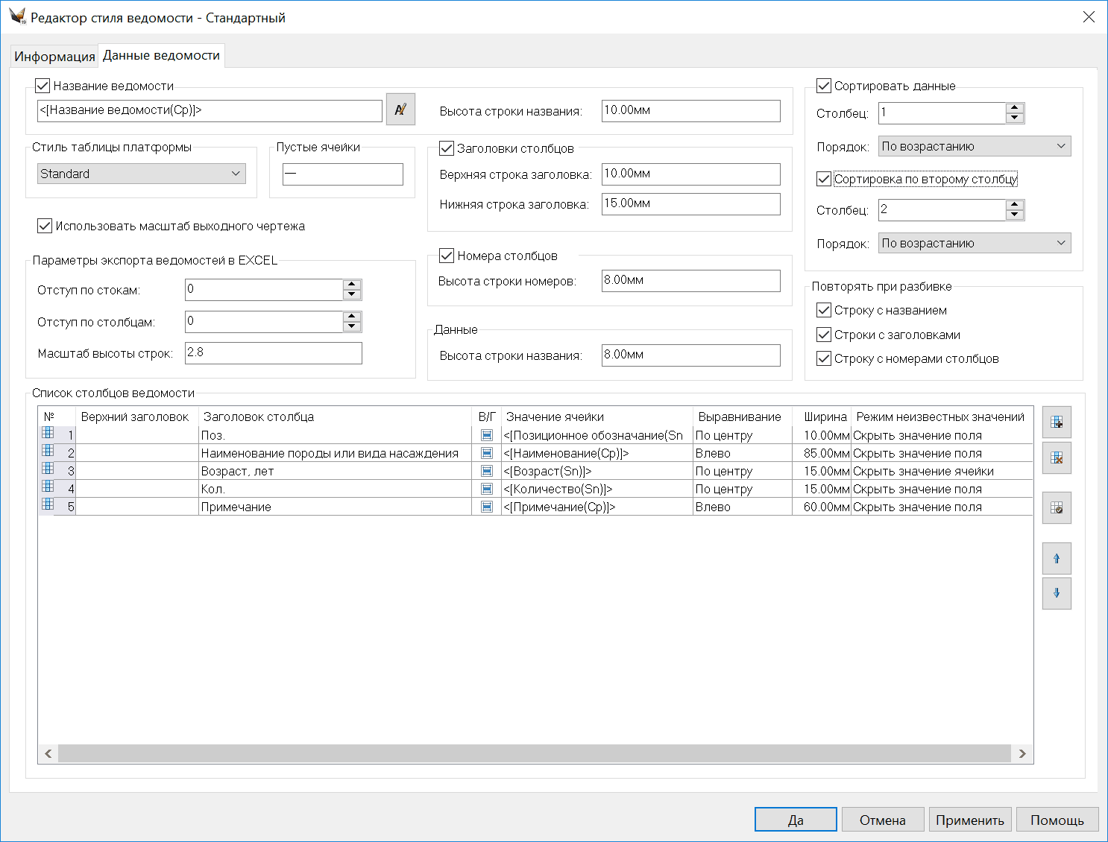Move column down with the down arrow
The height and width of the screenshot is (842, 1108).
[x=1057, y=594]
